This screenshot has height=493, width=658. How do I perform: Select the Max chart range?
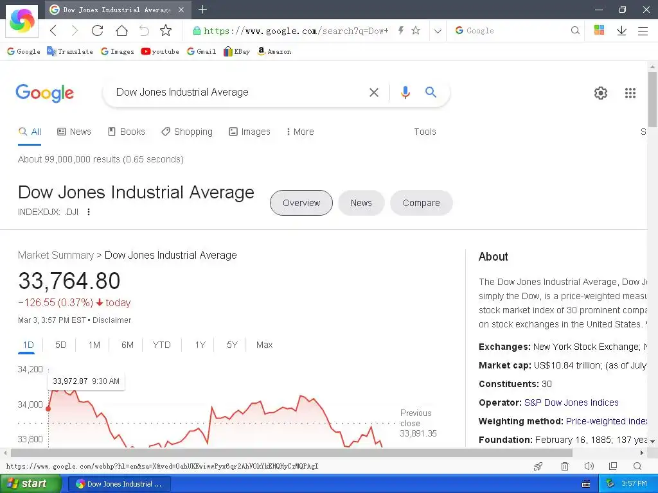pos(264,345)
